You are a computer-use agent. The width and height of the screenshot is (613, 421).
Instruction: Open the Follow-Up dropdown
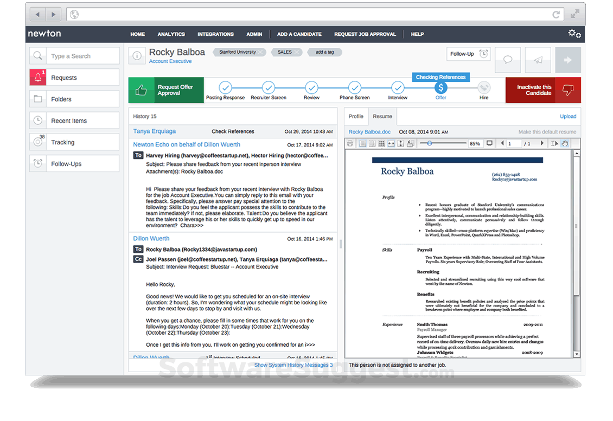pyautogui.click(x=468, y=54)
